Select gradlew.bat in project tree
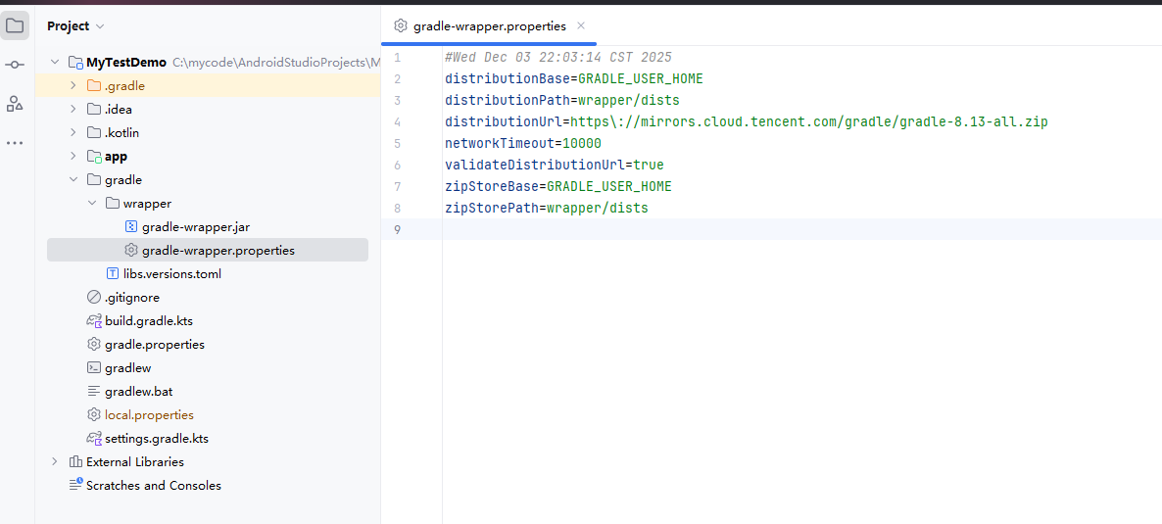This screenshot has height=524, width=1162. [138, 392]
